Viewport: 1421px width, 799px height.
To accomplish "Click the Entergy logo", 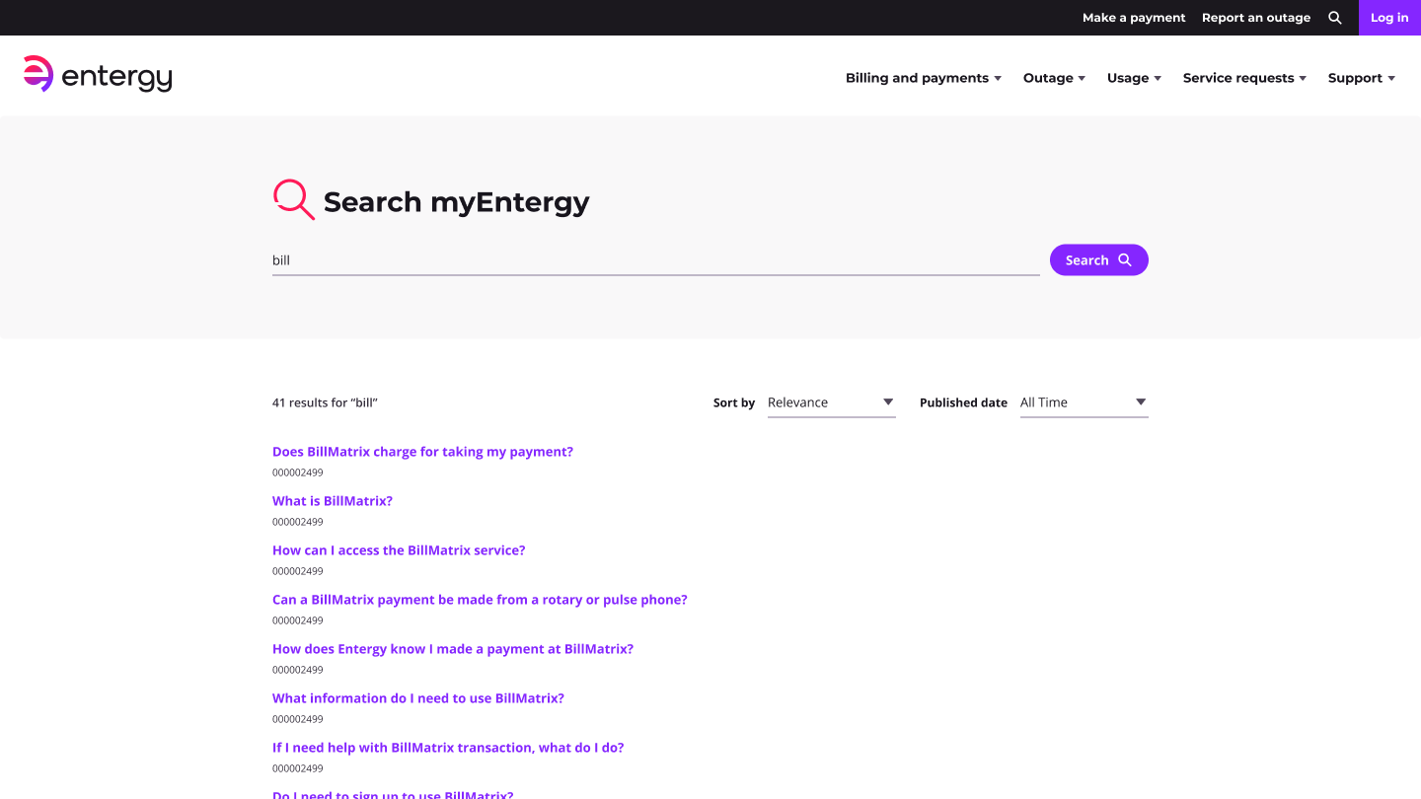I will [x=98, y=75].
